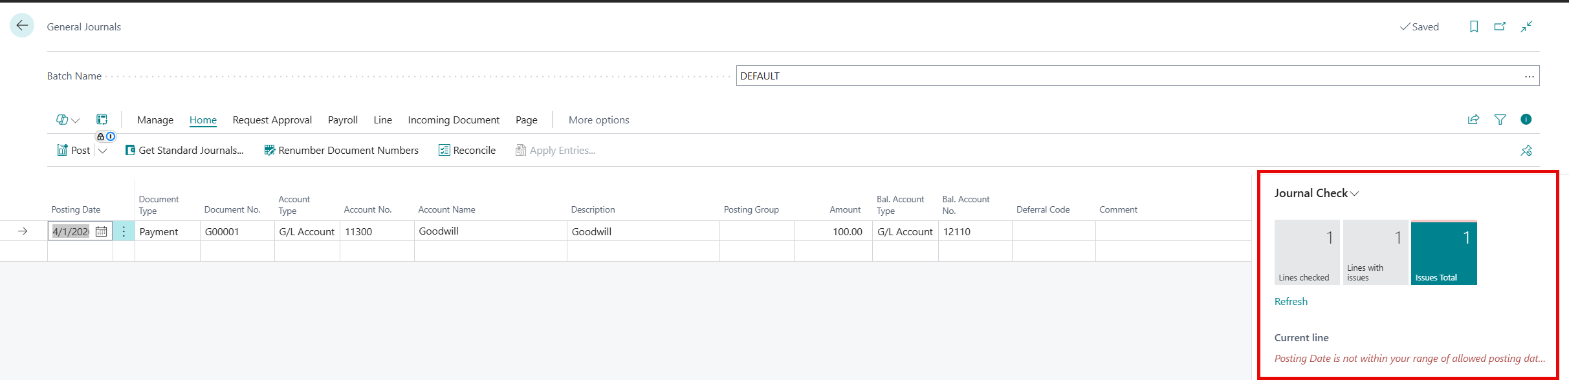Open the Incoming Document menu
The image size is (1569, 380).
click(454, 120)
